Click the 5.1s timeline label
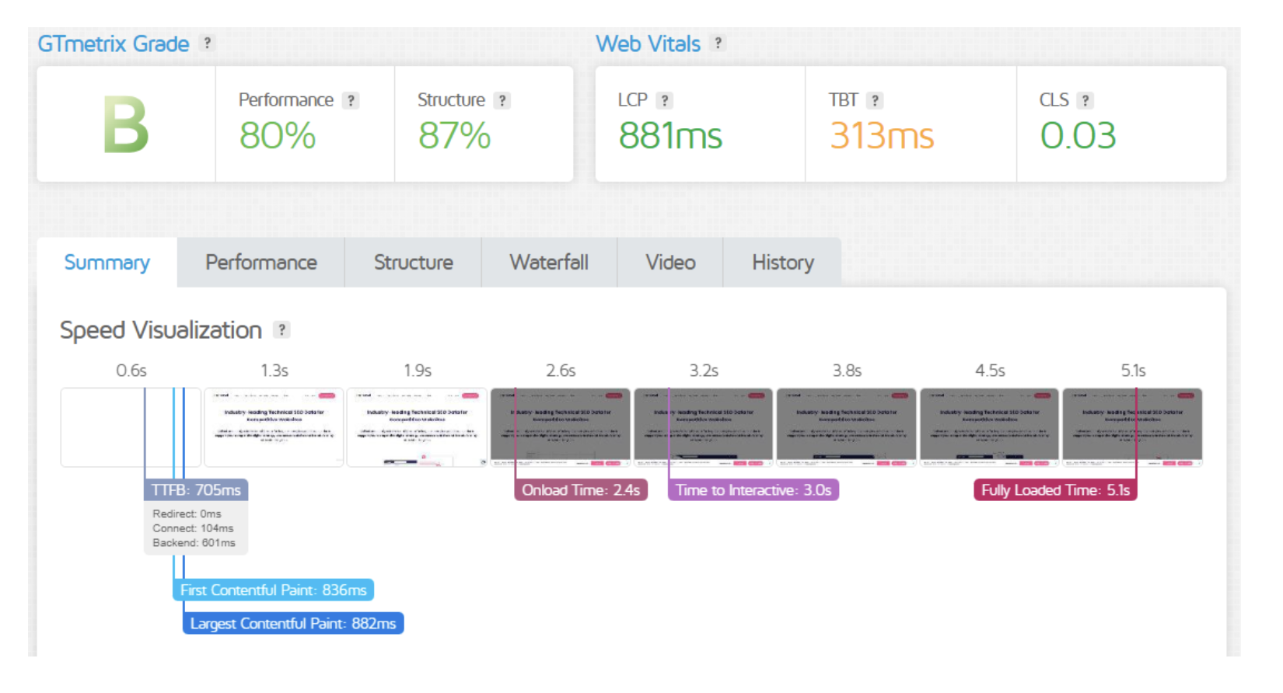This screenshot has height=693, width=1283. click(x=1133, y=371)
